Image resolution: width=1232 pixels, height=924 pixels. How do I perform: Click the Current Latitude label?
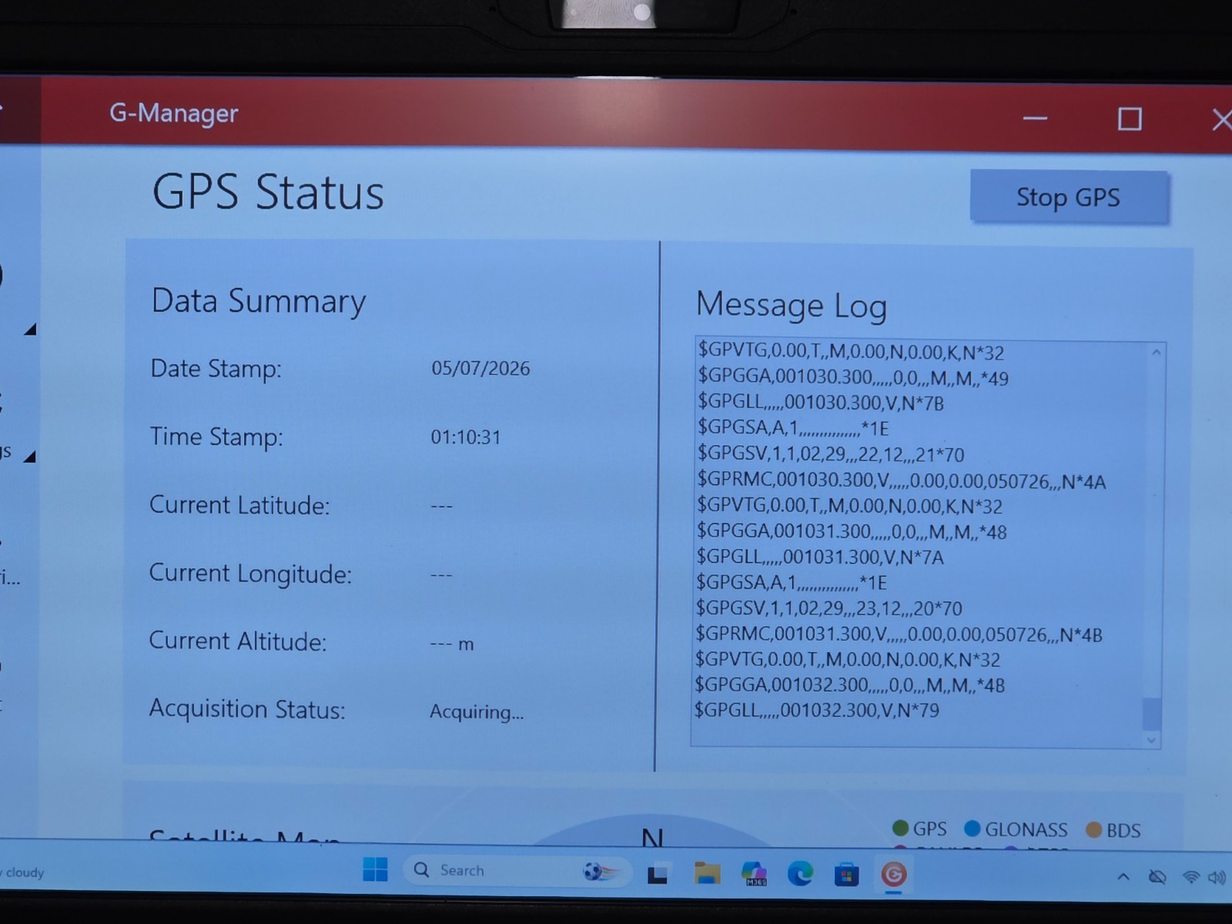[x=239, y=506]
